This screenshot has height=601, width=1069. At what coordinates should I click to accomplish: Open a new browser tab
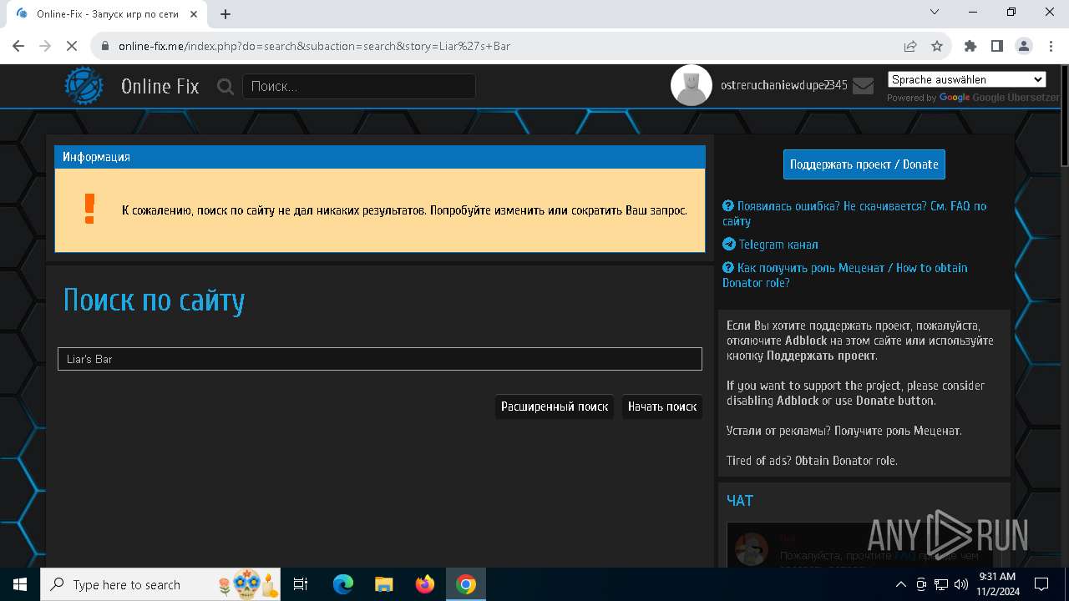tap(225, 14)
